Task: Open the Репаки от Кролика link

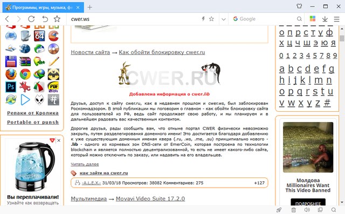Action: [x=33, y=113]
